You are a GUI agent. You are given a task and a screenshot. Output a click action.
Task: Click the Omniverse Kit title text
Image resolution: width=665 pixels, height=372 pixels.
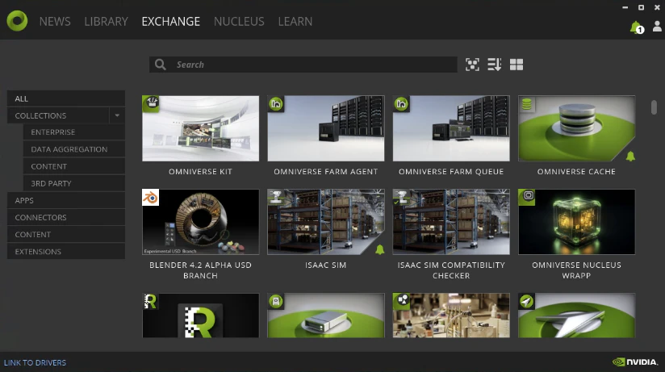coord(200,171)
